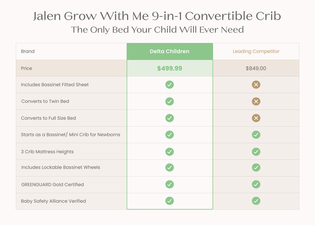Screen dimensions: 315x225
Task: Click competitor checkmark for Baby Safety Alliance Verified
Action: (256, 201)
